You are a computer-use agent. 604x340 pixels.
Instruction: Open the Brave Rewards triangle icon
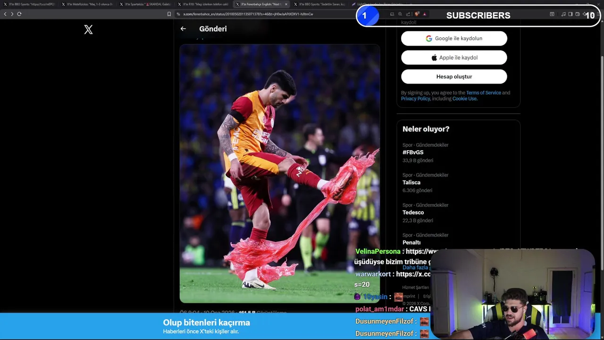click(x=424, y=14)
